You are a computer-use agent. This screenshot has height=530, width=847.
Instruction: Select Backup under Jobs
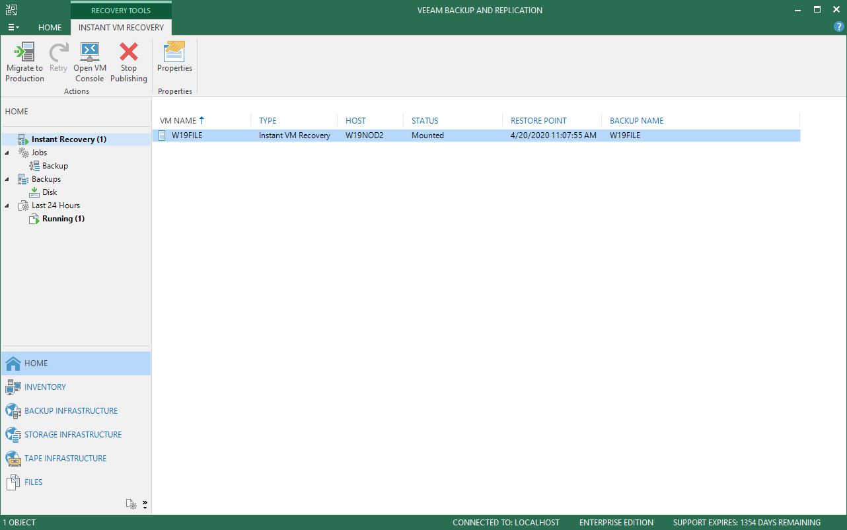pos(55,166)
